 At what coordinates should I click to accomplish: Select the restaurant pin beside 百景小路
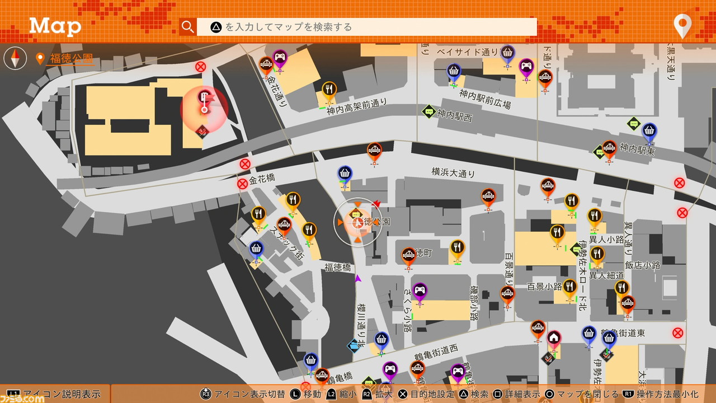click(569, 289)
